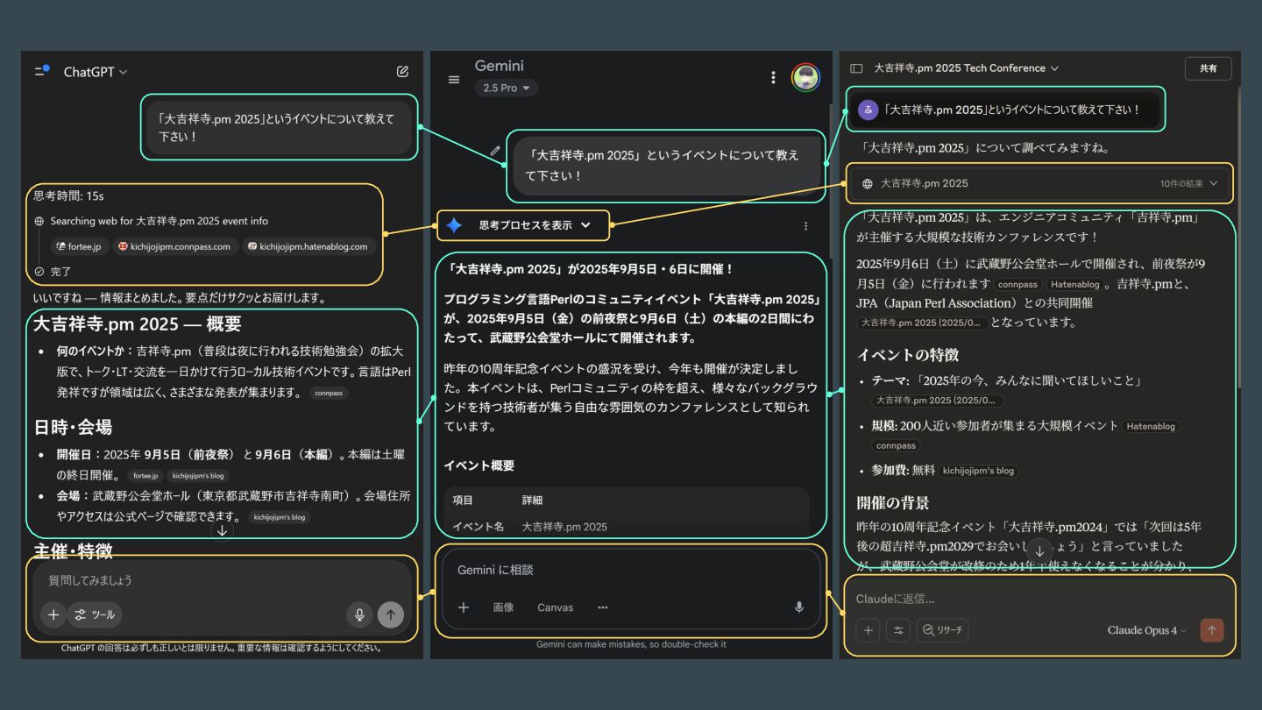Viewport: 1262px width, 710px height.
Task: Open Claude tools settings sliders icon
Action: coord(898,630)
